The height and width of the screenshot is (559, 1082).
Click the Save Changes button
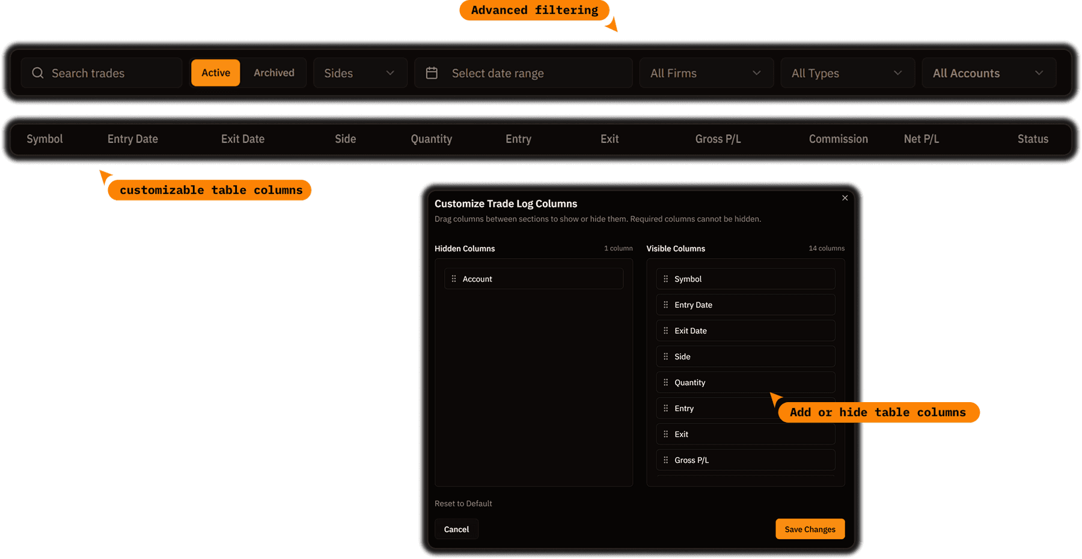[x=810, y=529]
